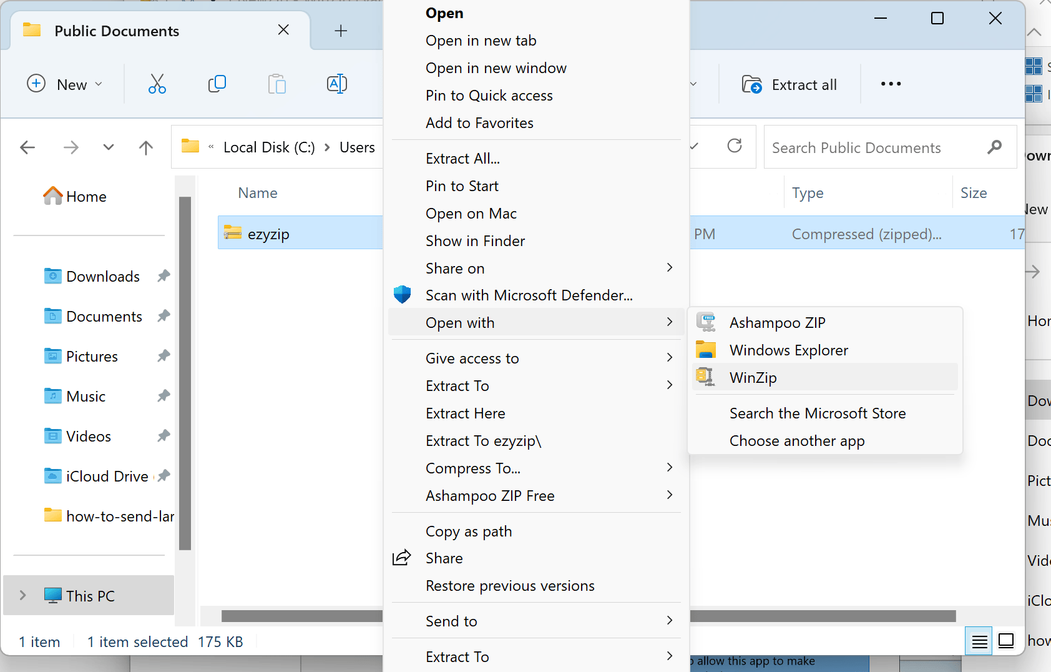
Task: Select WinZip from the Open with submenu
Action: click(x=753, y=377)
